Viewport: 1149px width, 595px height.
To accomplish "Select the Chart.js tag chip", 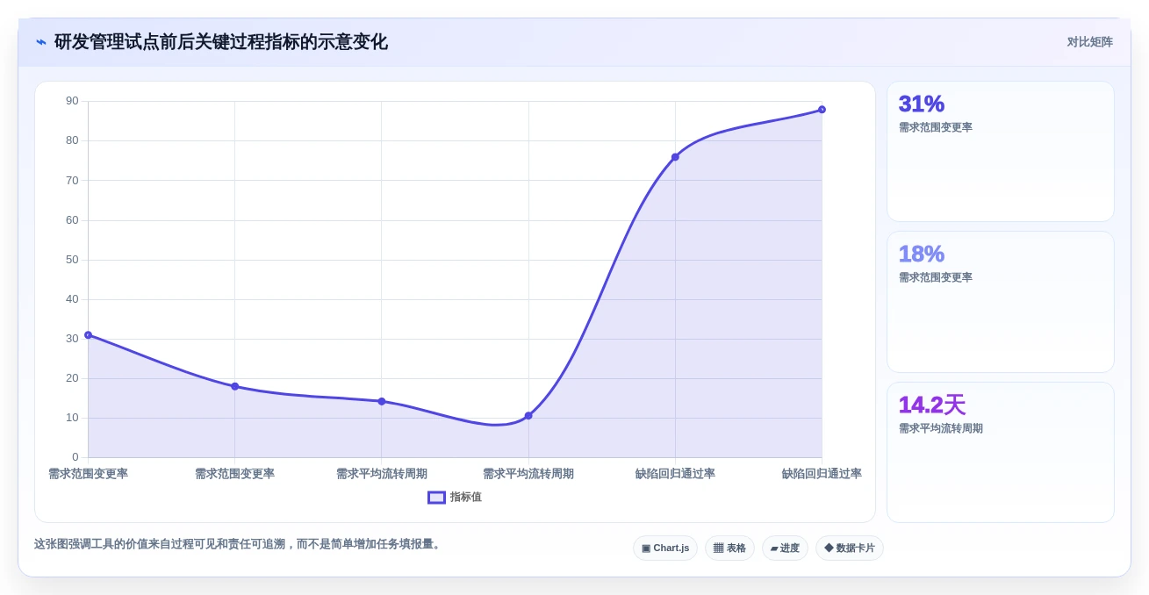I will tap(665, 548).
